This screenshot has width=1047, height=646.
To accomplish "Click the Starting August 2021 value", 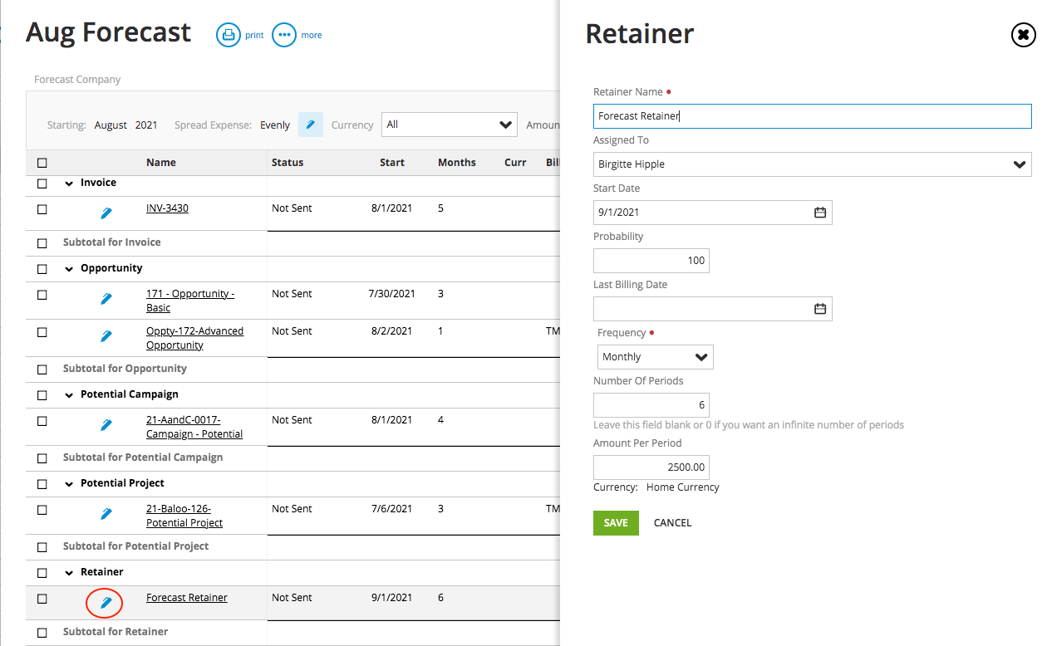I will pos(125,125).
